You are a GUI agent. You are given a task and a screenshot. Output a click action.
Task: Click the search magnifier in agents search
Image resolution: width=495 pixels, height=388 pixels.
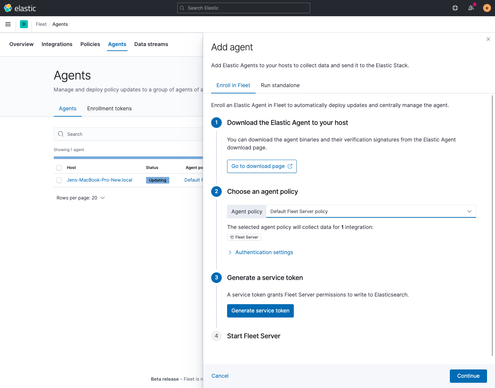pos(61,134)
